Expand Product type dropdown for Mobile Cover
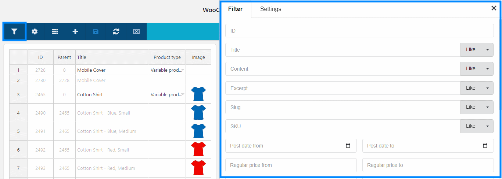This screenshot has width=502, height=179. pyautogui.click(x=183, y=70)
